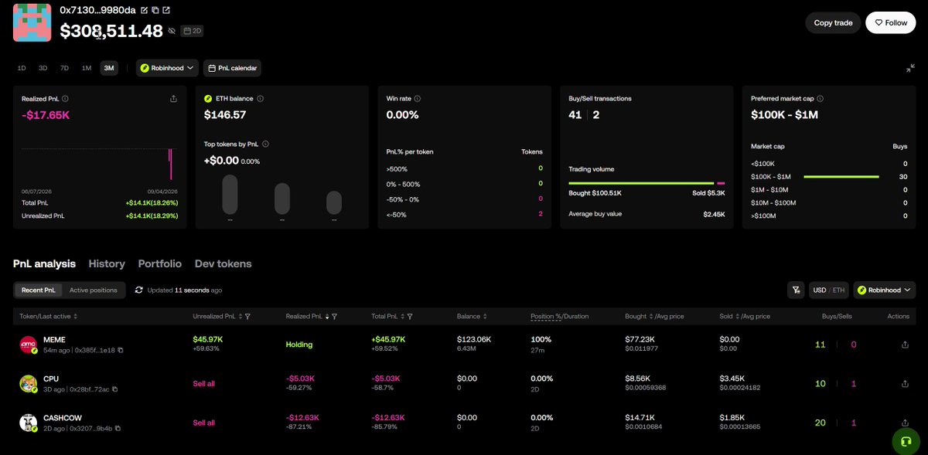Select the 7D time range
928x455 pixels.
click(x=65, y=68)
